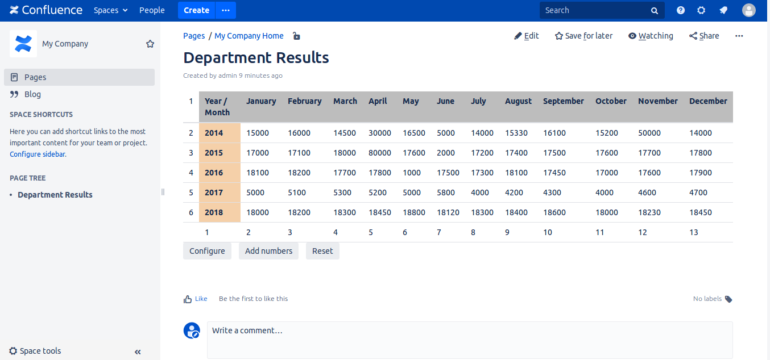Viewport: 770px width, 360px height.
Task: Click the help question mark icon
Action: 681,10
